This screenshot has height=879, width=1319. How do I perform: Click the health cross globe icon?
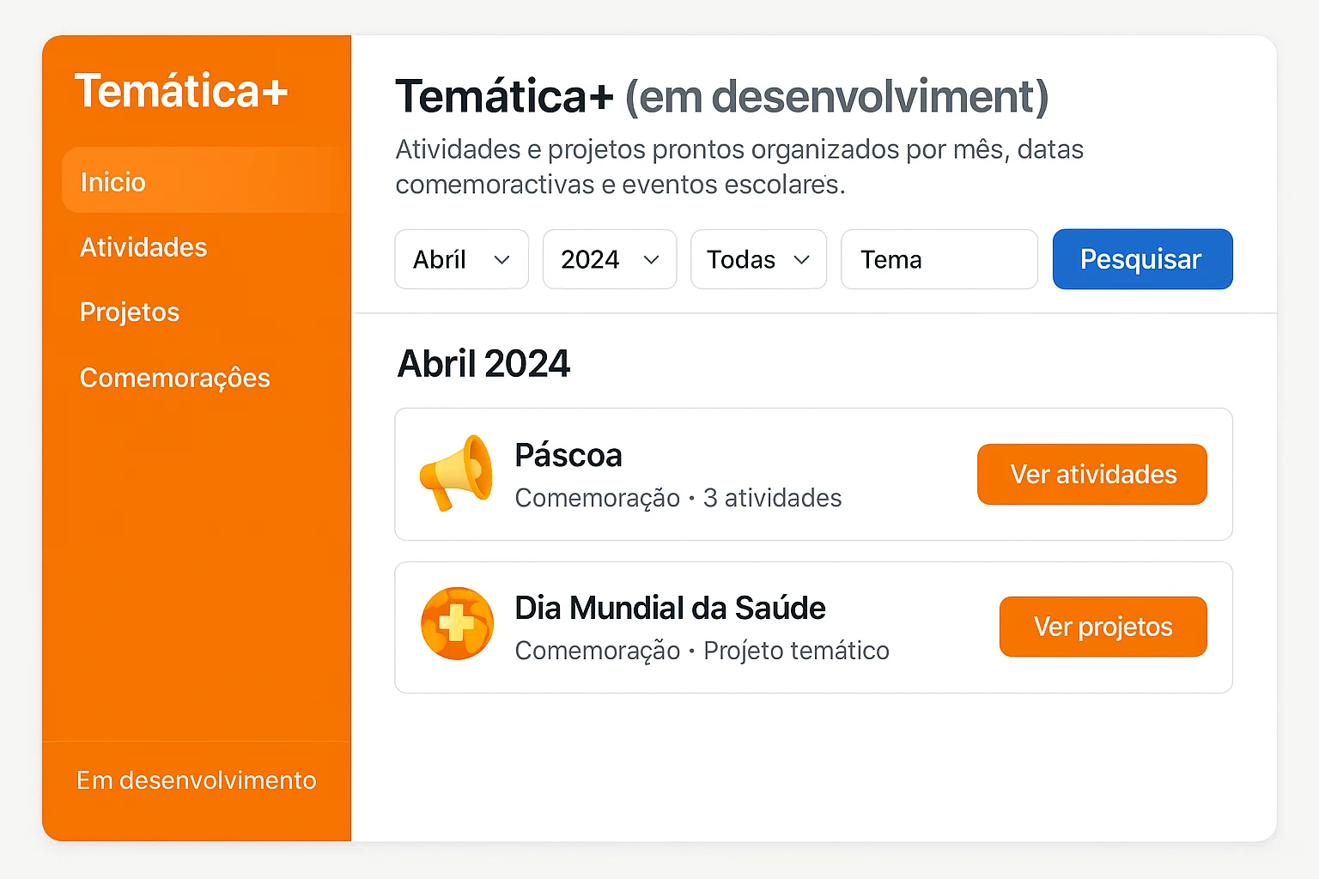[x=457, y=624]
